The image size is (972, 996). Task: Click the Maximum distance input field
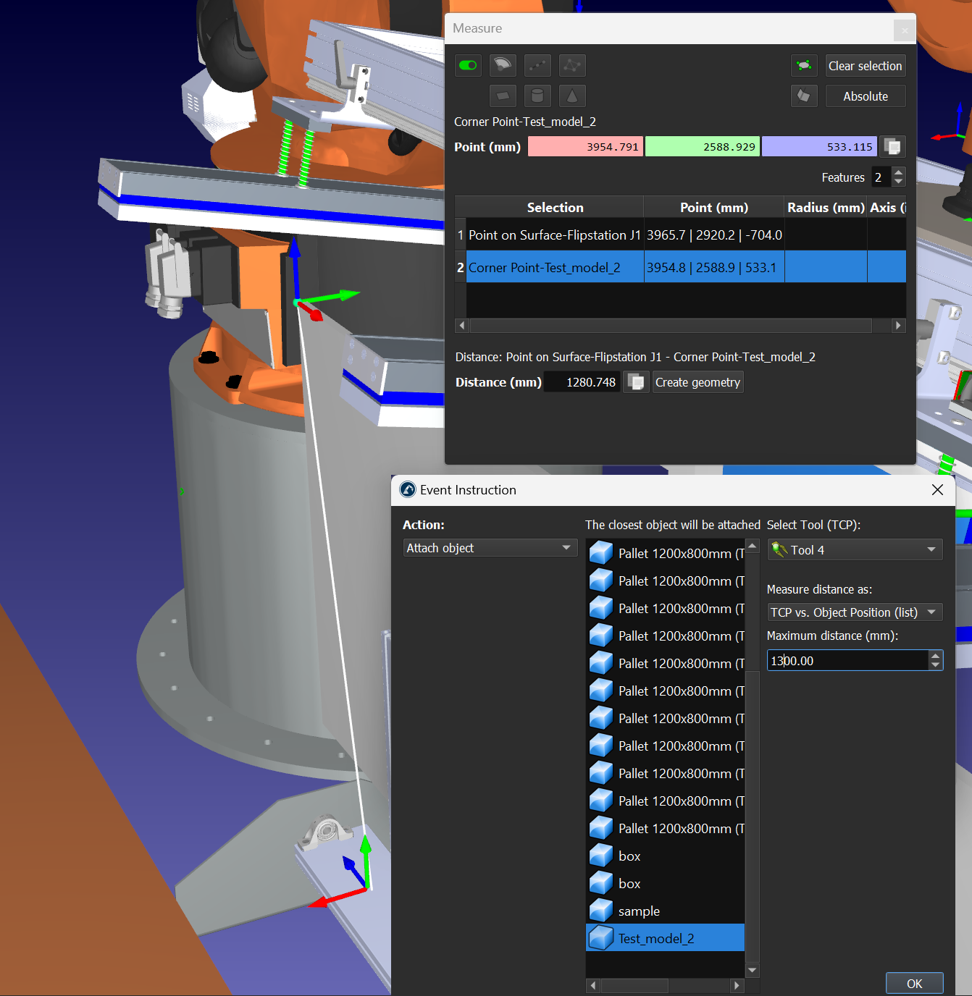pyautogui.click(x=847, y=661)
